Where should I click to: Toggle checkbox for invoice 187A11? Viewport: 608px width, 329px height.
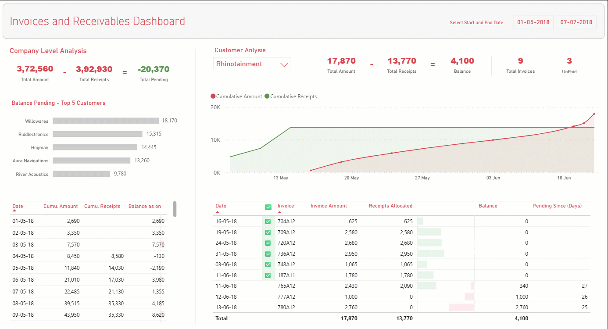click(268, 275)
